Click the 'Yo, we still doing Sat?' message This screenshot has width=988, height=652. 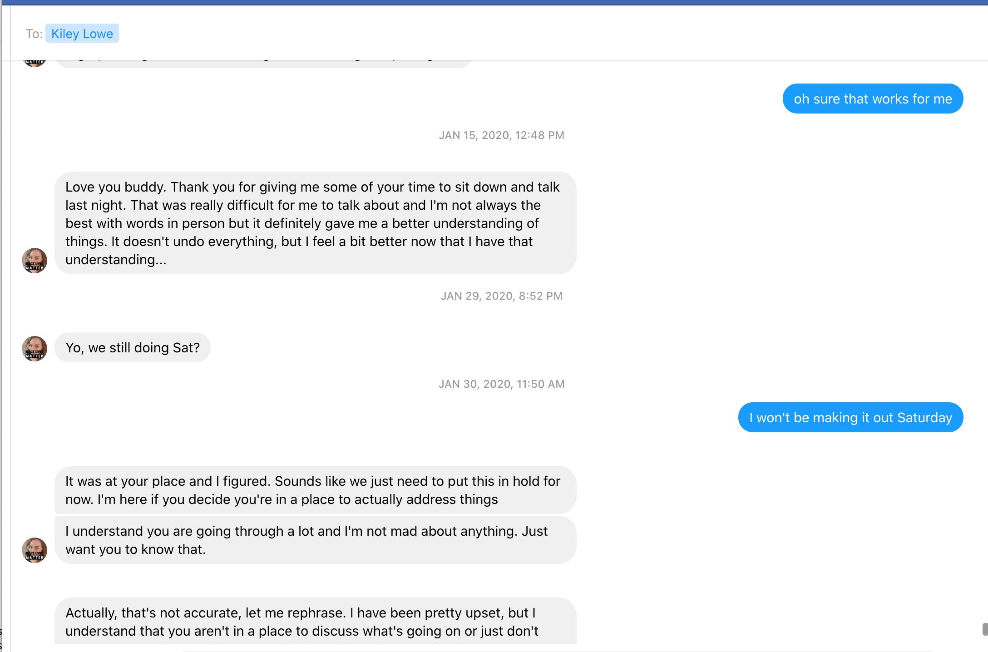[x=133, y=348]
